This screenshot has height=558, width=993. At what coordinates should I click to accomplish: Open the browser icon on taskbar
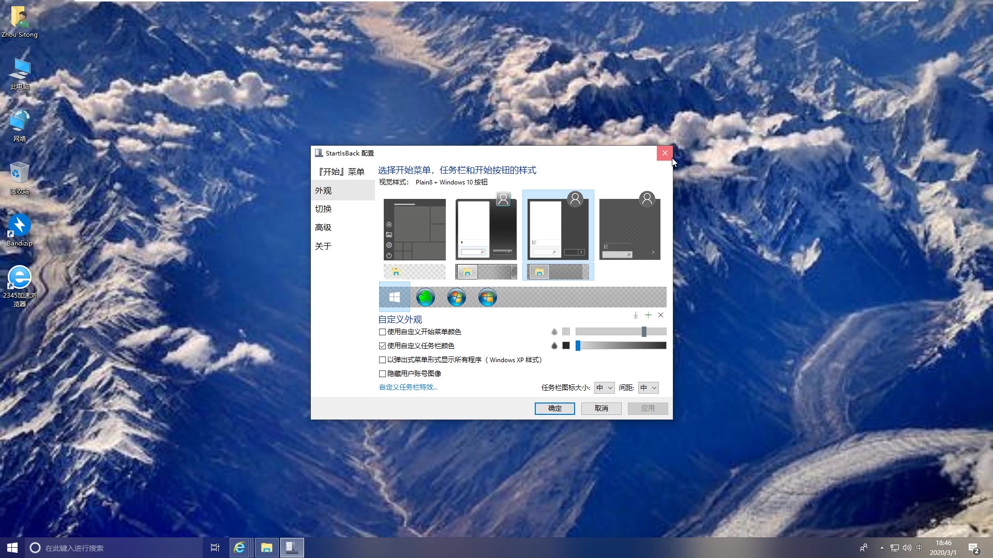click(x=239, y=548)
